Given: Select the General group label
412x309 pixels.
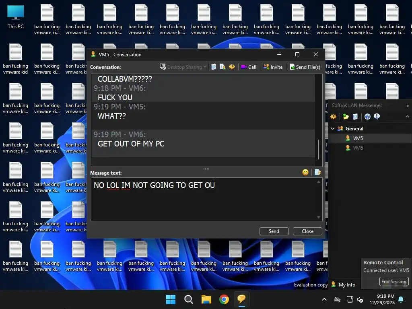Looking at the screenshot, I should [354, 128].
